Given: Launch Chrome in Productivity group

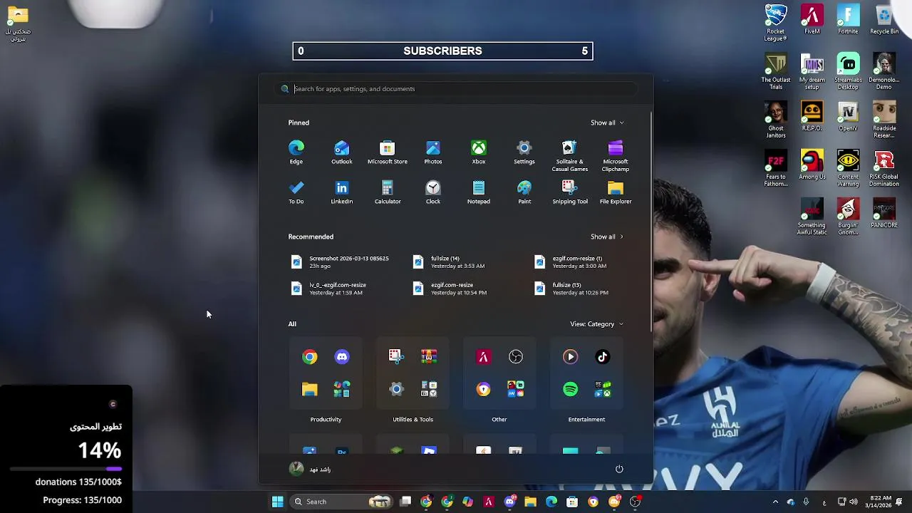Looking at the screenshot, I should pyautogui.click(x=309, y=357).
